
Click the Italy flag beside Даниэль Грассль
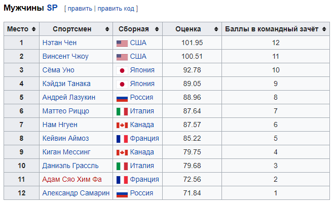coord(122,166)
